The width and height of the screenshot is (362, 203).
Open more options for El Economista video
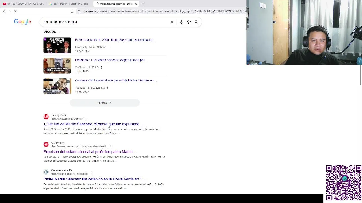(107, 88)
